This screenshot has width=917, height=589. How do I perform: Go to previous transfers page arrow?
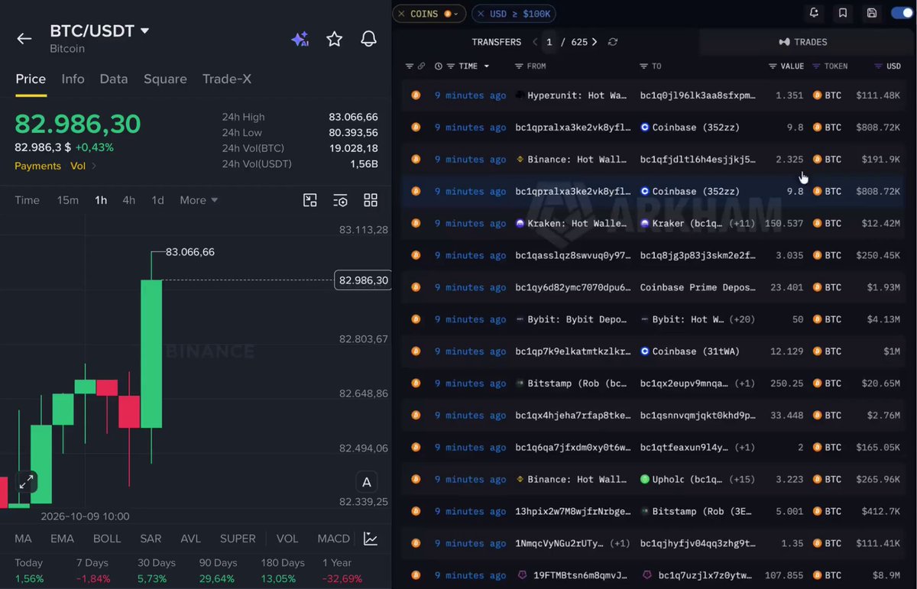(535, 42)
